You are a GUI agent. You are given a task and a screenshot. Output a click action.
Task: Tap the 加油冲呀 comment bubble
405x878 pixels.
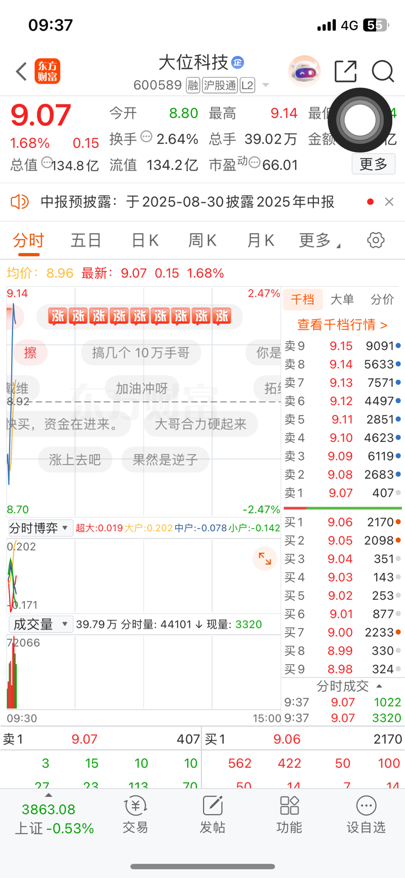point(142,389)
